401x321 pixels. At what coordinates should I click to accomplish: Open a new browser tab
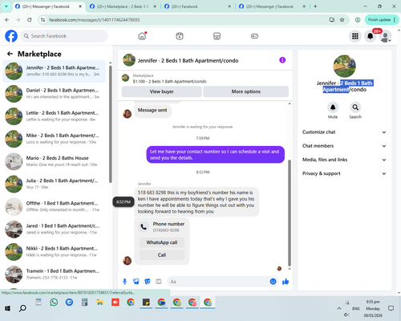tap(315, 6)
